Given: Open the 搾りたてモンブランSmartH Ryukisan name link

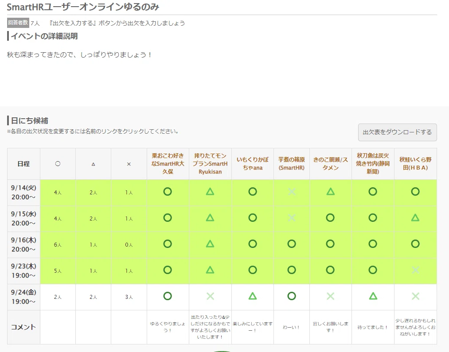Looking at the screenshot, I should click(210, 163).
